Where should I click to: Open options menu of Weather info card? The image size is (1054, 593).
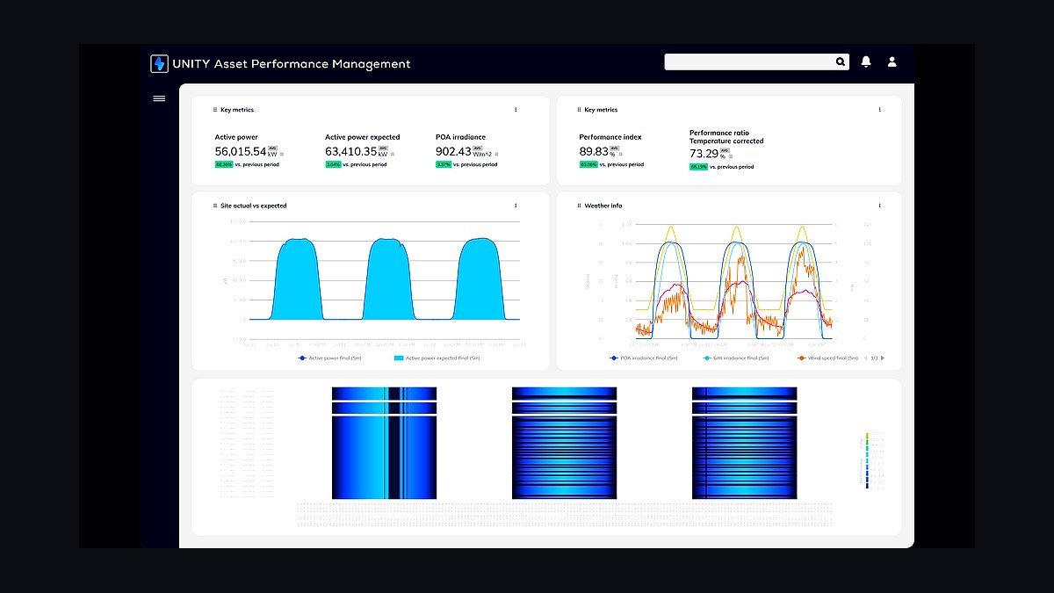879,206
